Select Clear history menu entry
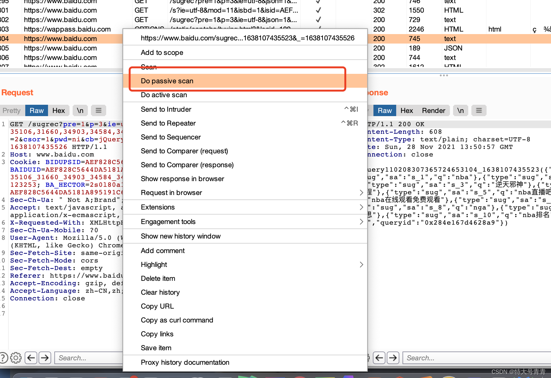The height and width of the screenshot is (378, 551). pos(245,292)
